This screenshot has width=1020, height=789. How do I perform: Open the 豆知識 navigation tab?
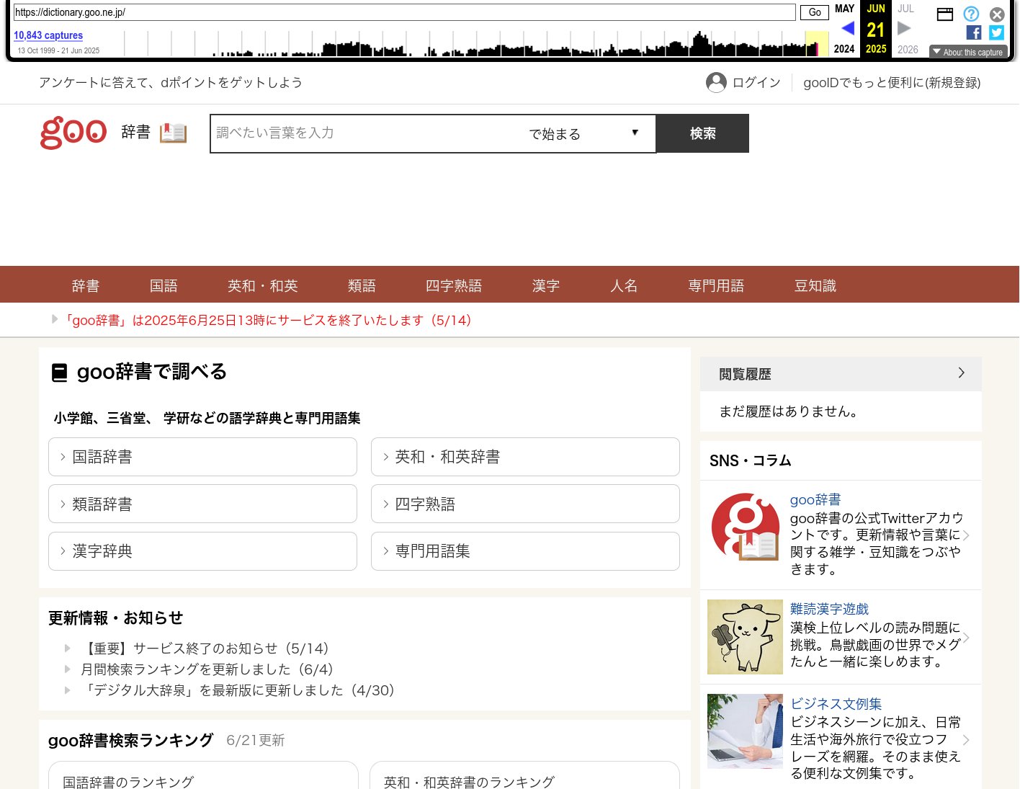coord(815,285)
